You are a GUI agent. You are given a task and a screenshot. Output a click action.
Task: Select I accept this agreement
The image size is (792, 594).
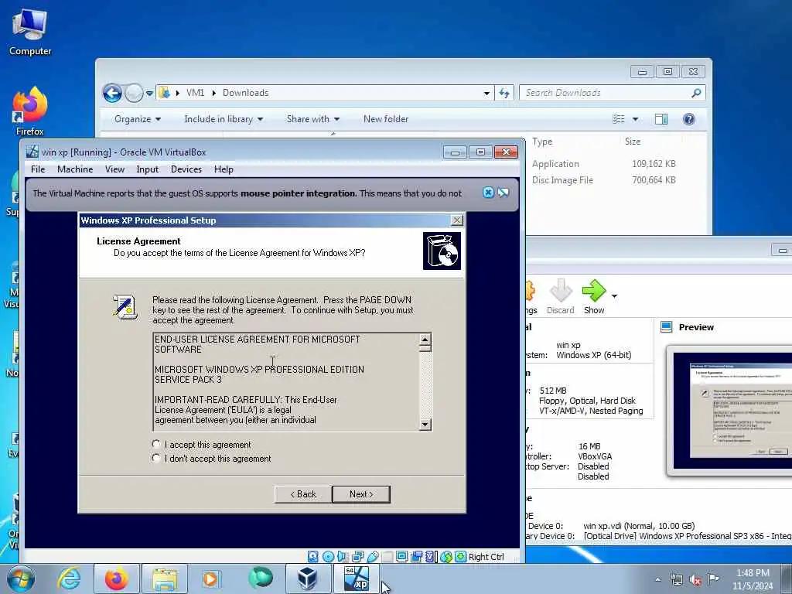(156, 444)
